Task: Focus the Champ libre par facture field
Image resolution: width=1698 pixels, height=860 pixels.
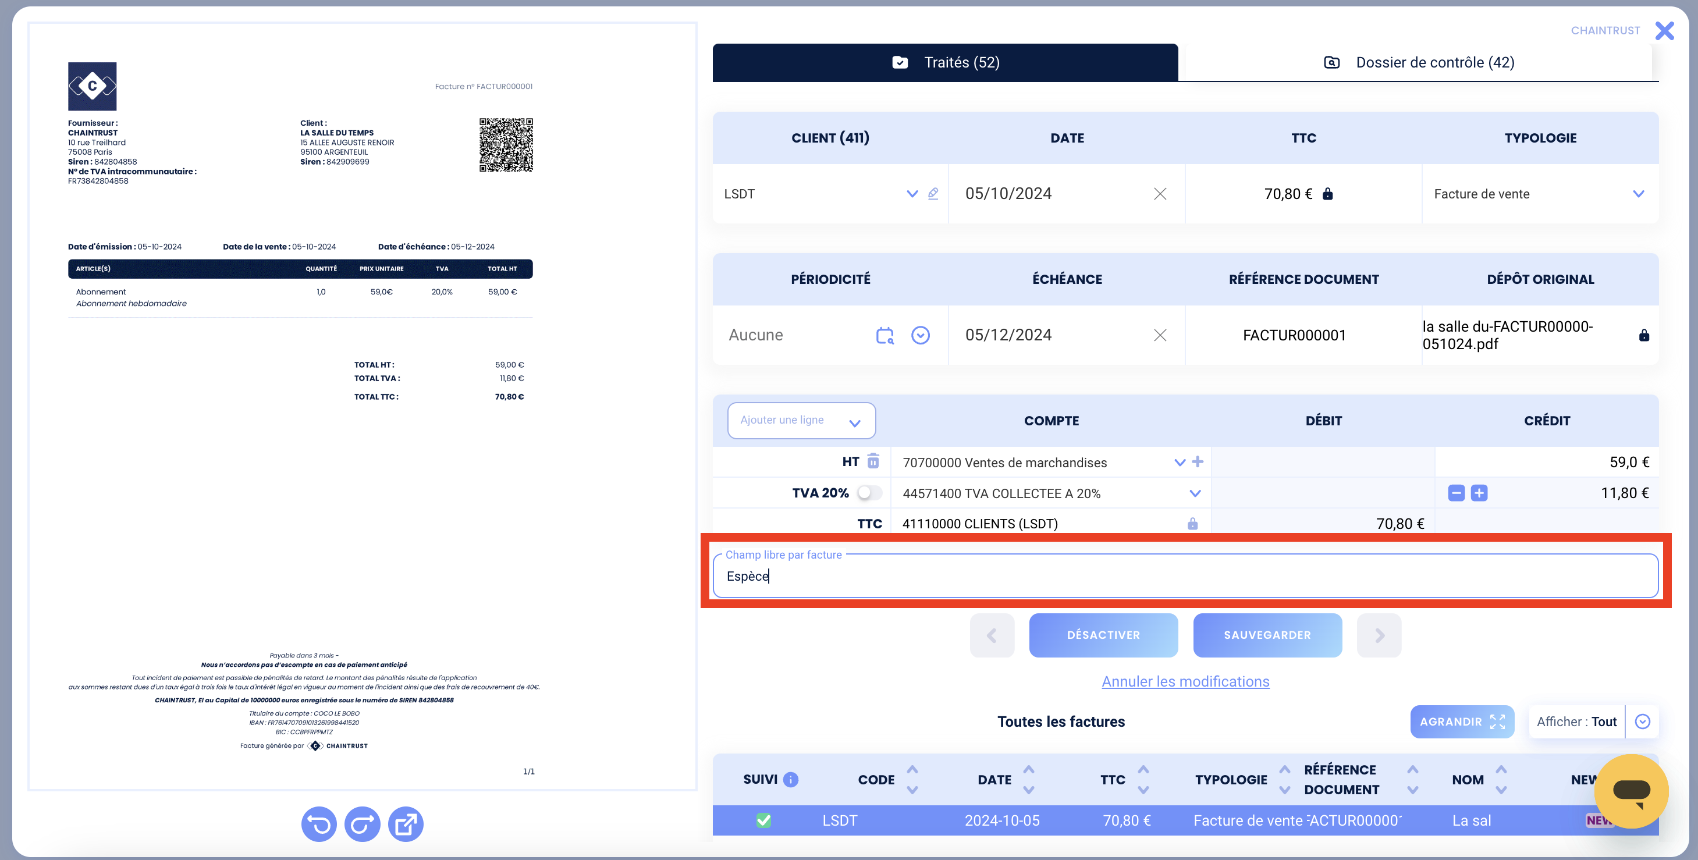Action: [1185, 576]
